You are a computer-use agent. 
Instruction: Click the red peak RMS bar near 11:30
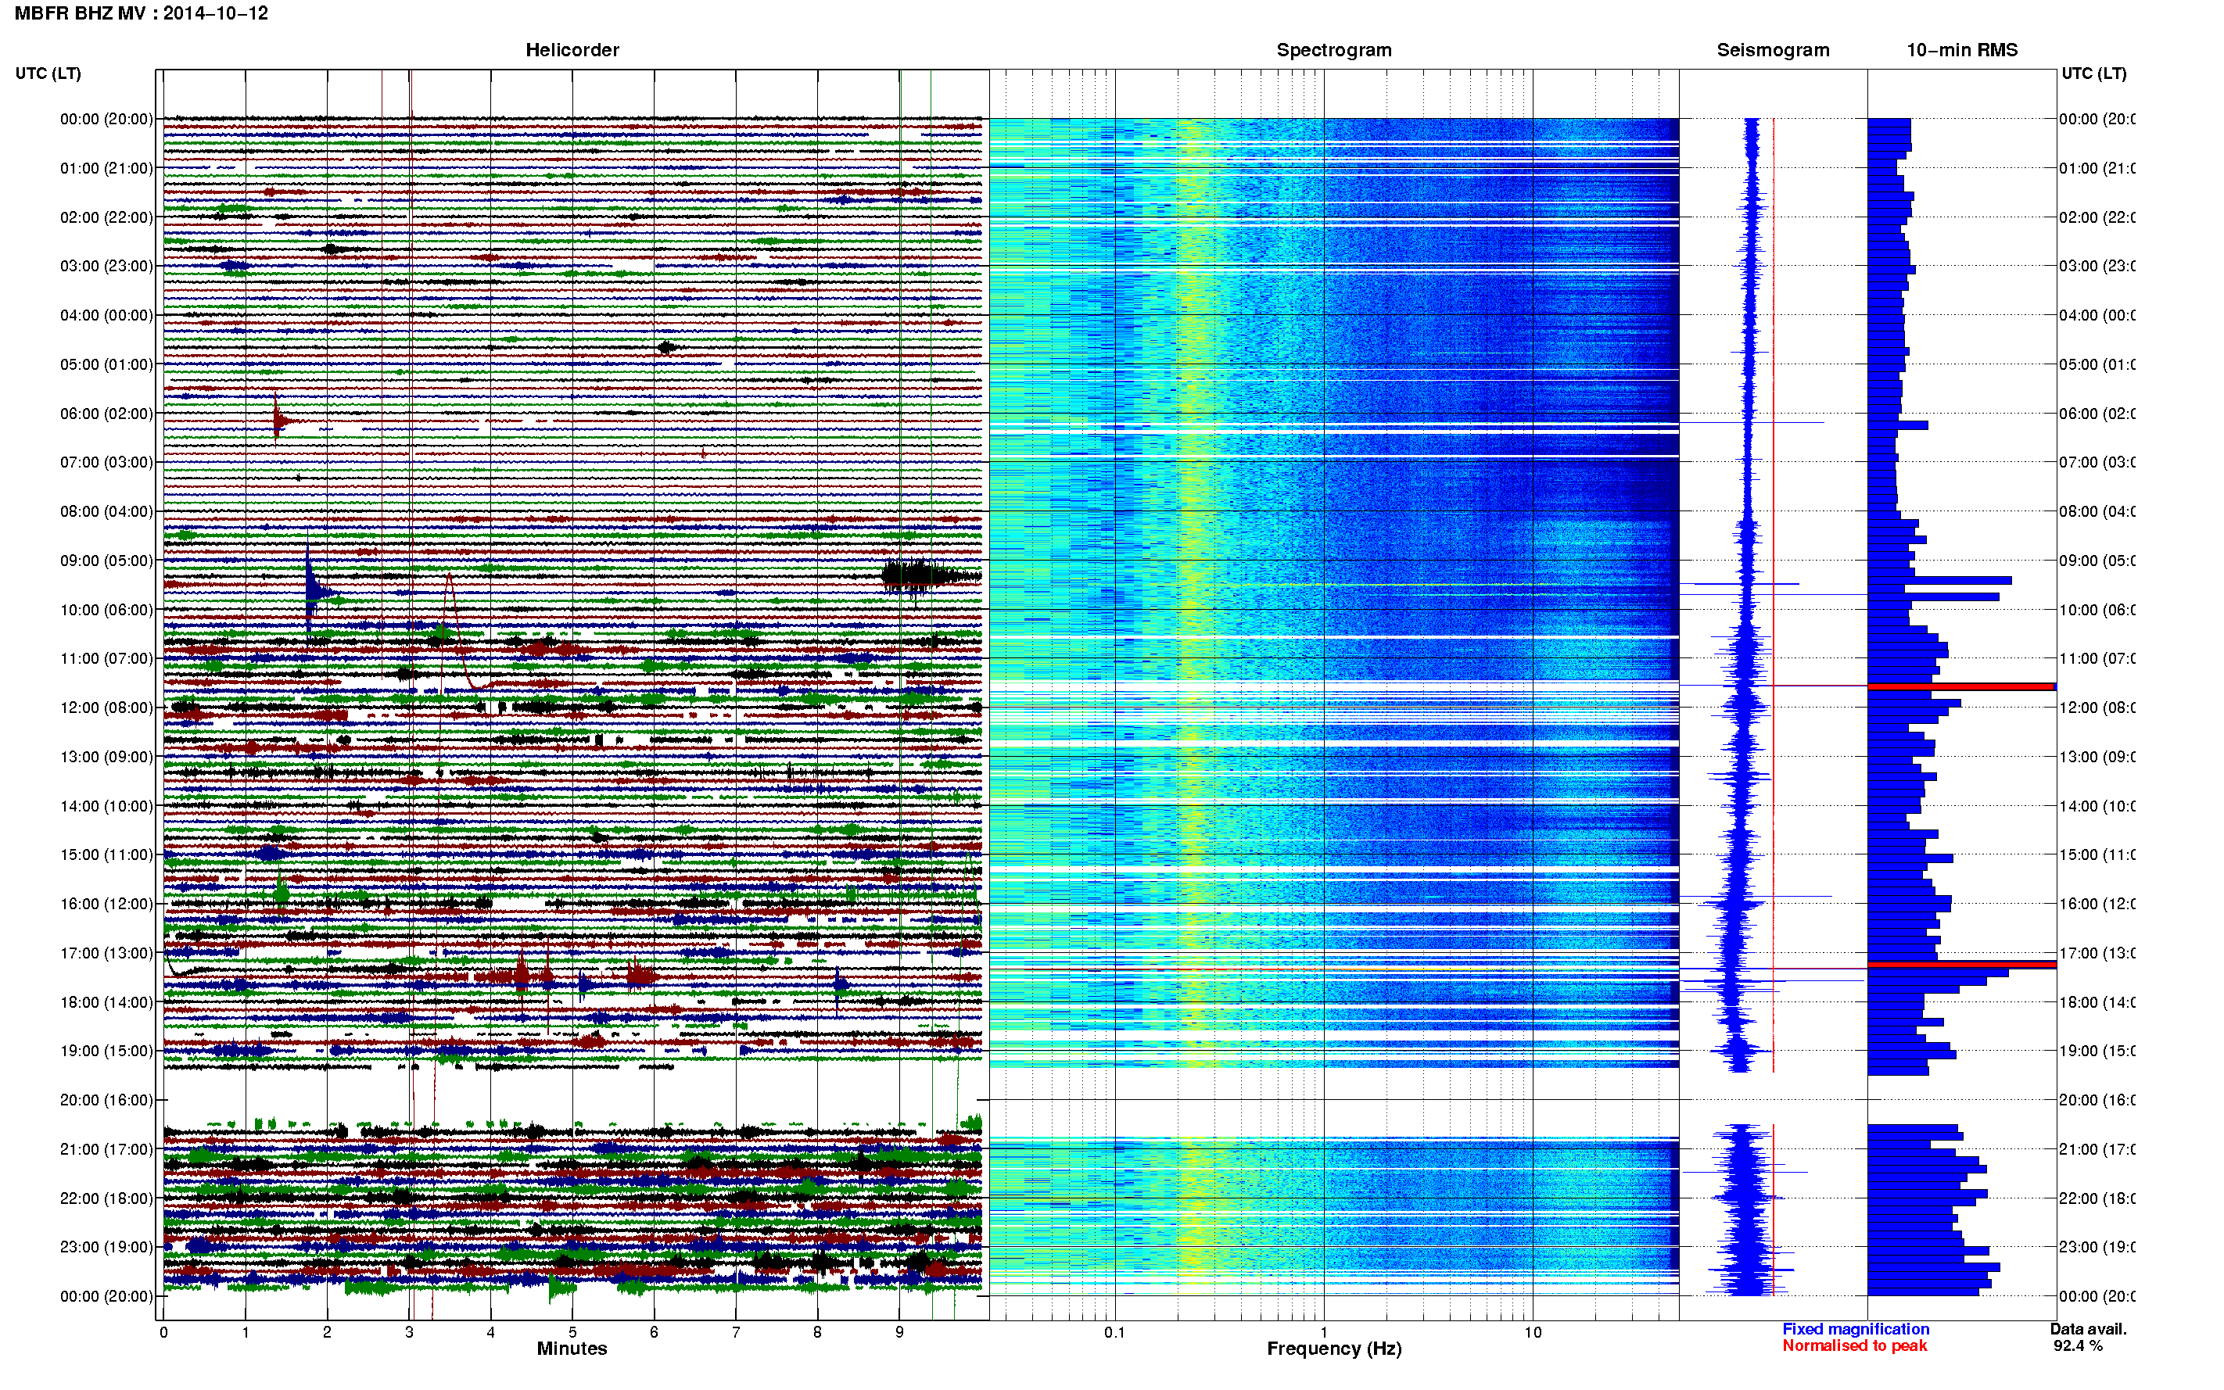coord(1961,686)
